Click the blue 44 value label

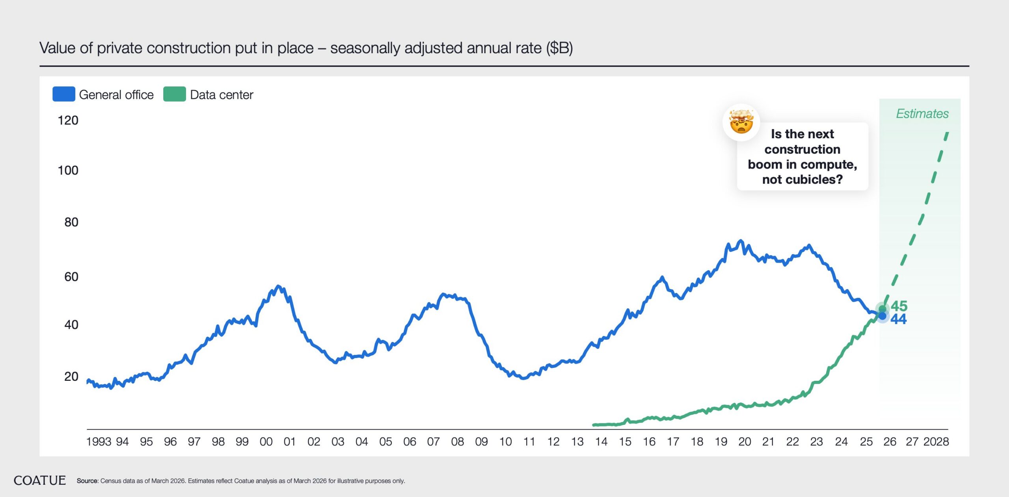coord(898,319)
